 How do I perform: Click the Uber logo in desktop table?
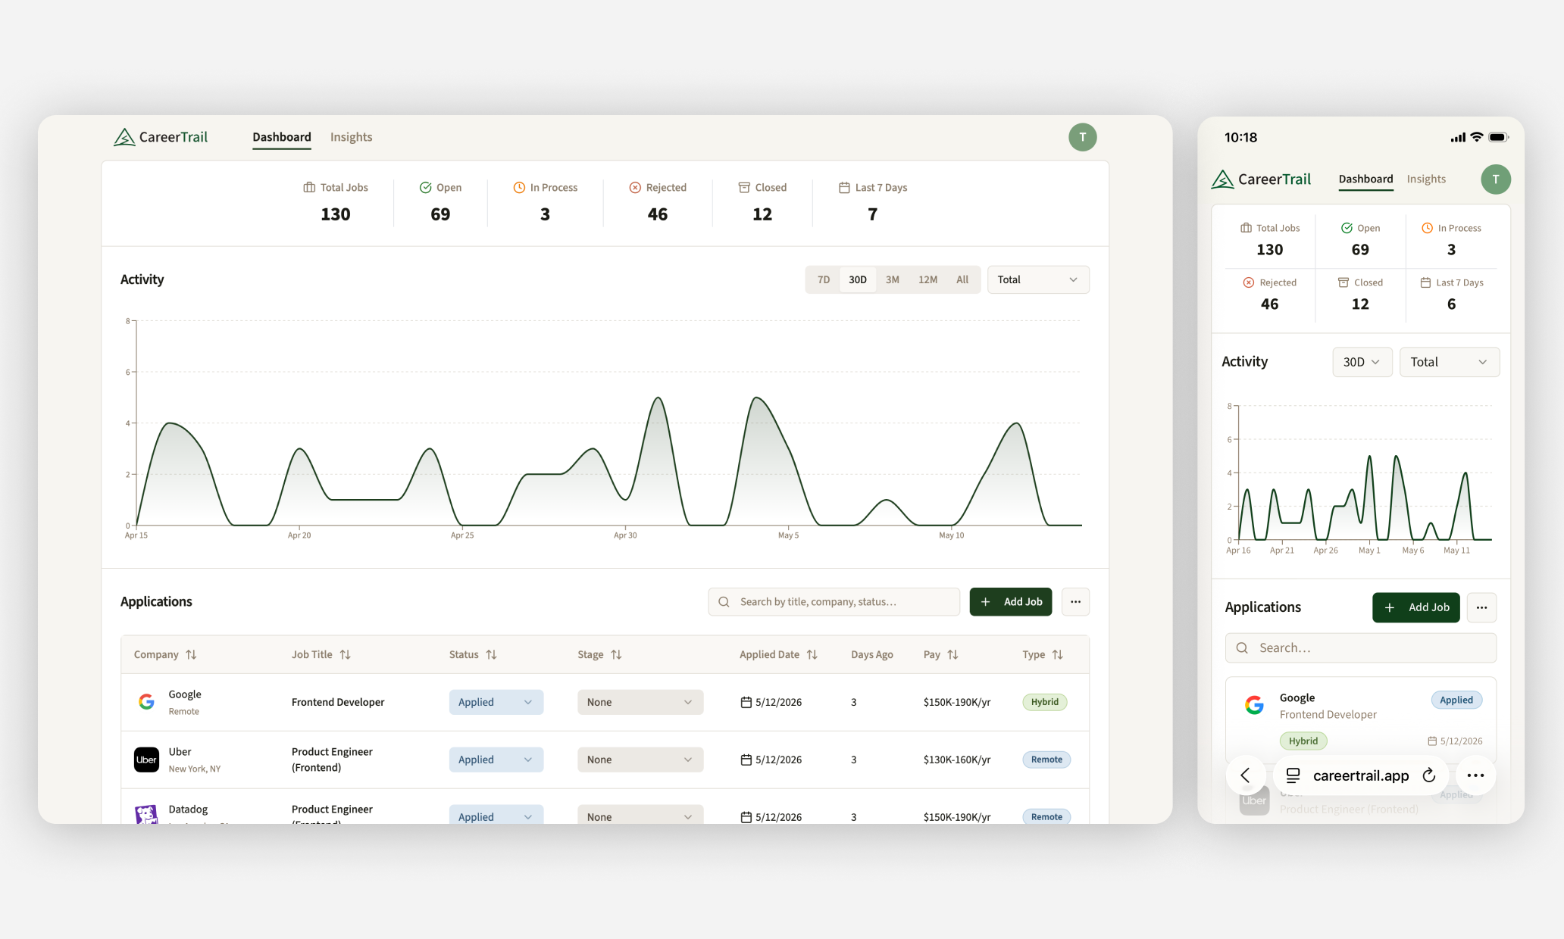click(146, 760)
